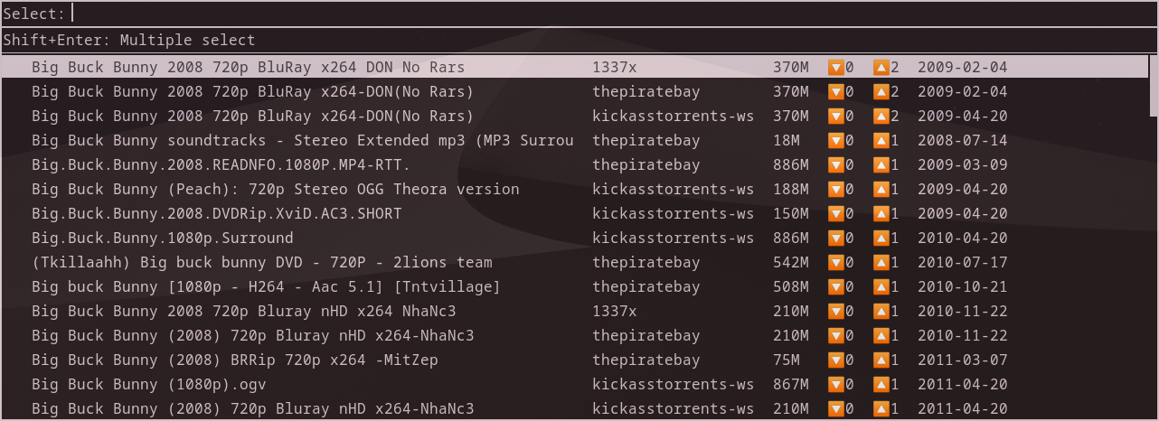This screenshot has height=421, width=1159.
Task: Click leechers down-arrow icon in DVDRip.XviD.AC3.SHORT row
Action: pyautogui.click(x=836, y=213)
